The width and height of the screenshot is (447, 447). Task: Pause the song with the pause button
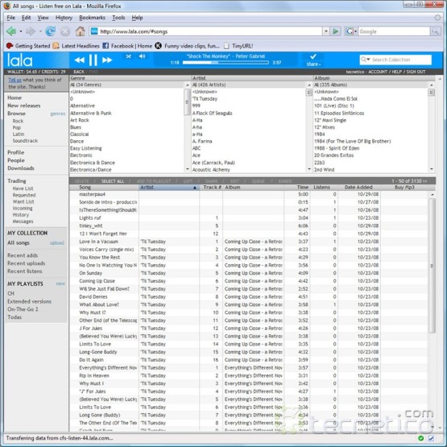[93, 60]
